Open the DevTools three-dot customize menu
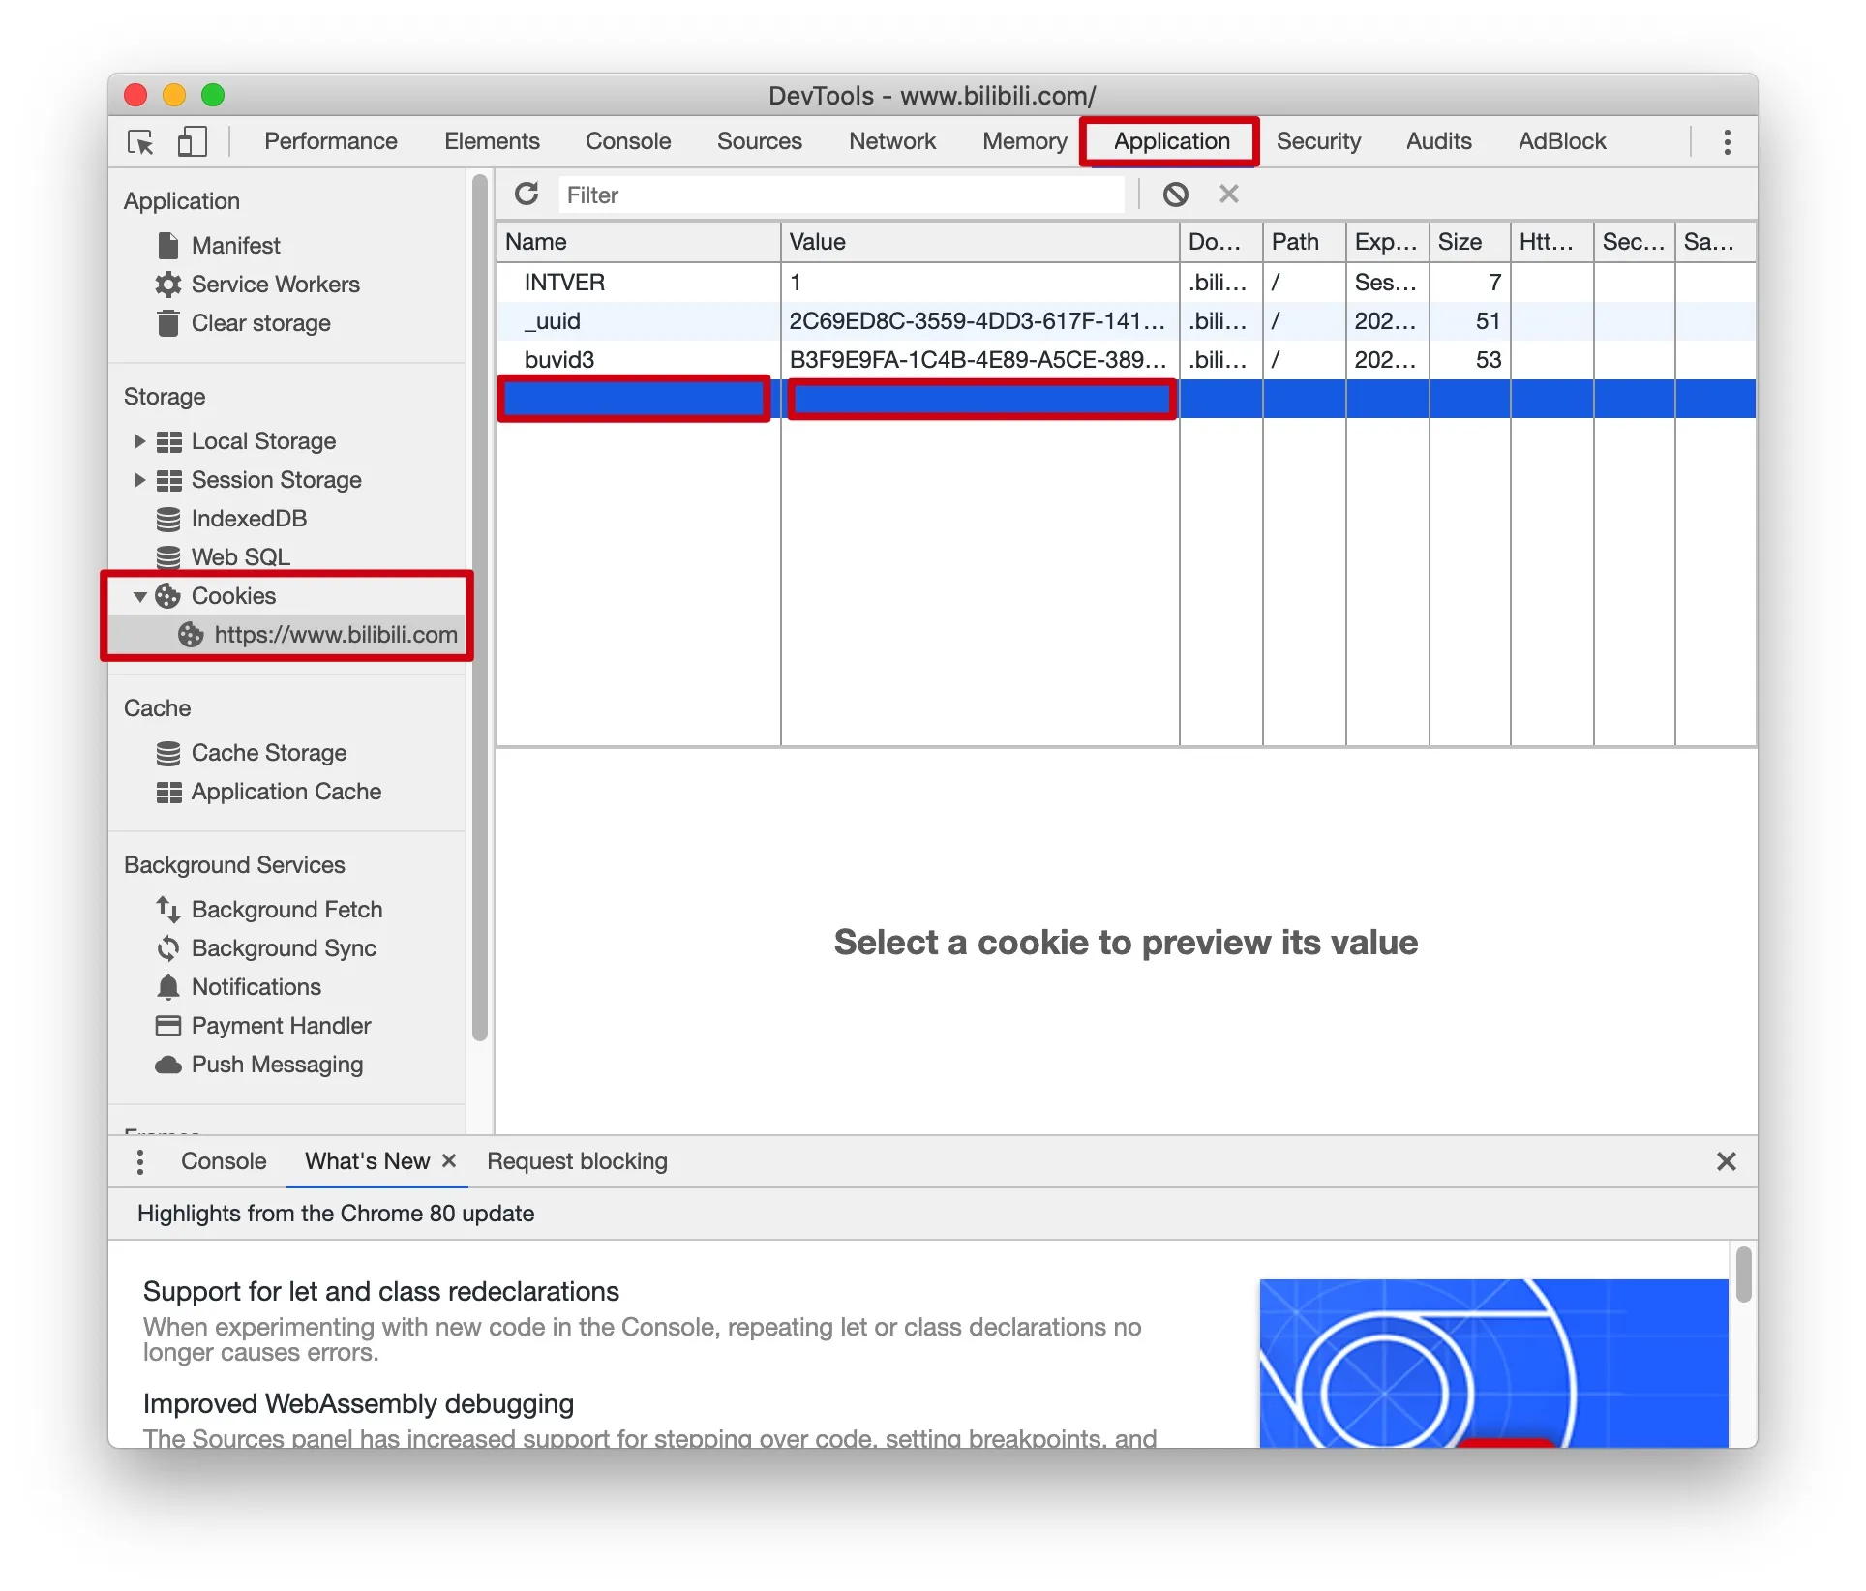The image size is (1866, 1591). click(x=1727, y=142)
